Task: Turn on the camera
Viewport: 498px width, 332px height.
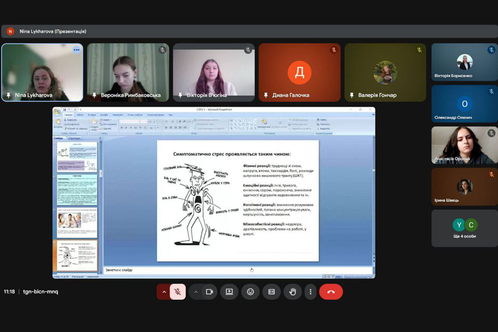Action: [x=209, y=292]
